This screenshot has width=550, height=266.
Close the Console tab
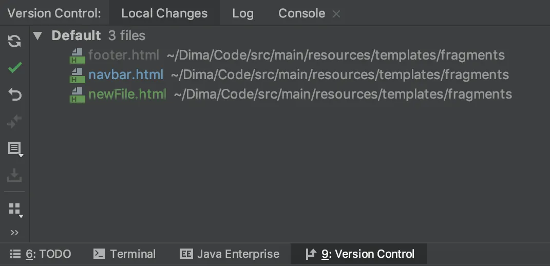[x=336, y=14]
